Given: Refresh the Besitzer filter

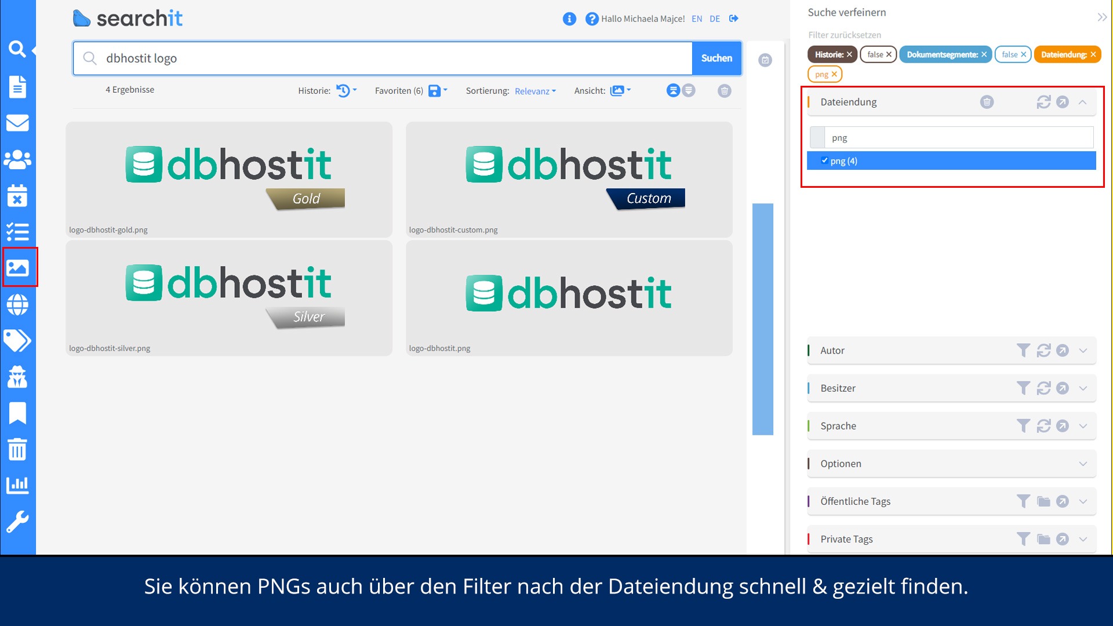Looking at the screenshot, I should click(1043, 388).
